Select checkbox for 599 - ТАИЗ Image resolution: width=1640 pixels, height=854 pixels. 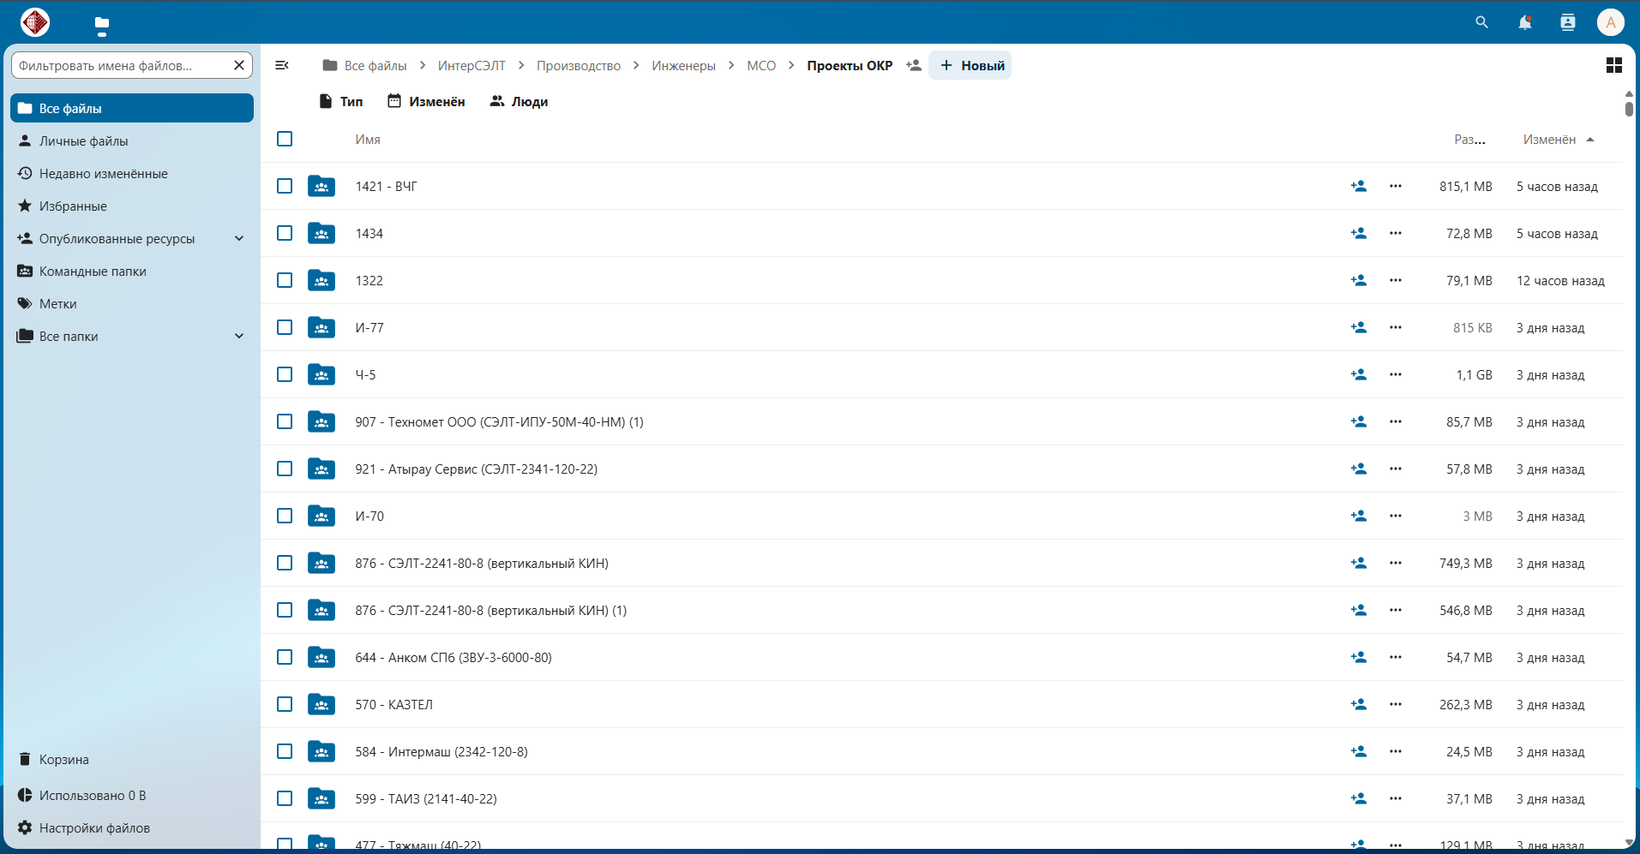pos(285,798)
